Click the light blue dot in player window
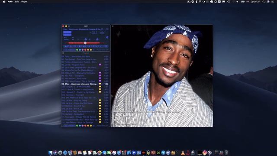The image size is (277, 156). [x=80, y=50]
